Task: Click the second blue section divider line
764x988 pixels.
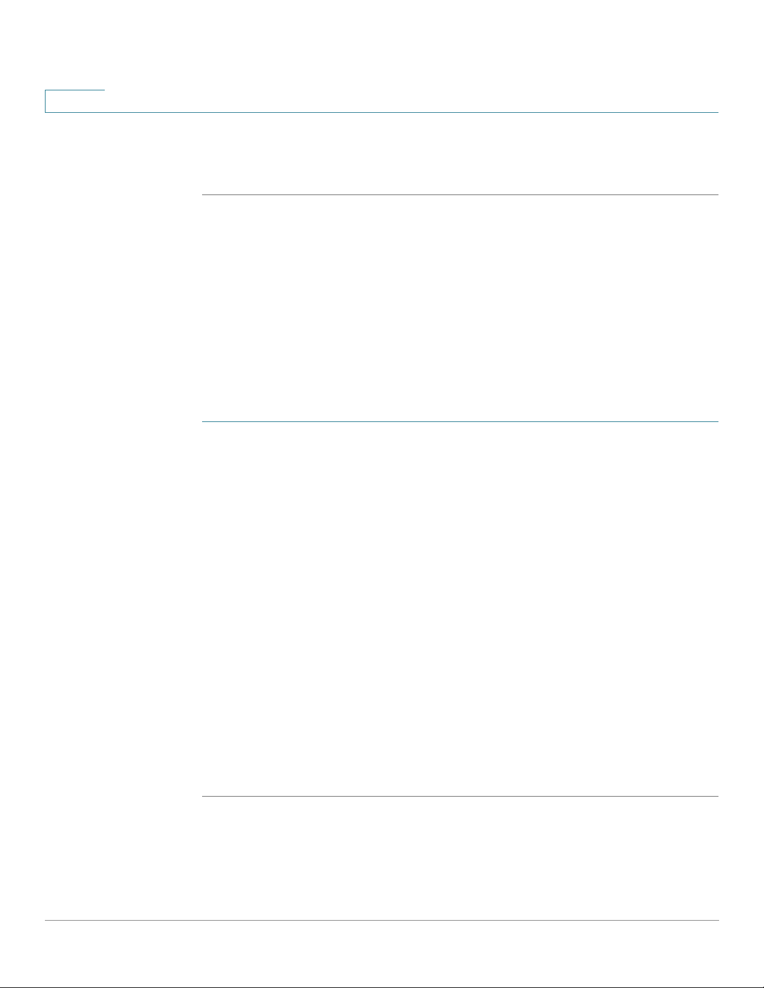Action: [x=460, y=422]
